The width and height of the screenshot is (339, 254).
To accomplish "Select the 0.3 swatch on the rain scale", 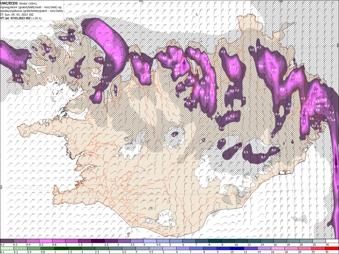I will [x=20, y=248].
